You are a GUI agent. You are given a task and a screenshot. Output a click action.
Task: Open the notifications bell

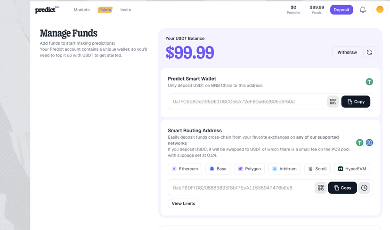tap(363, 10)
